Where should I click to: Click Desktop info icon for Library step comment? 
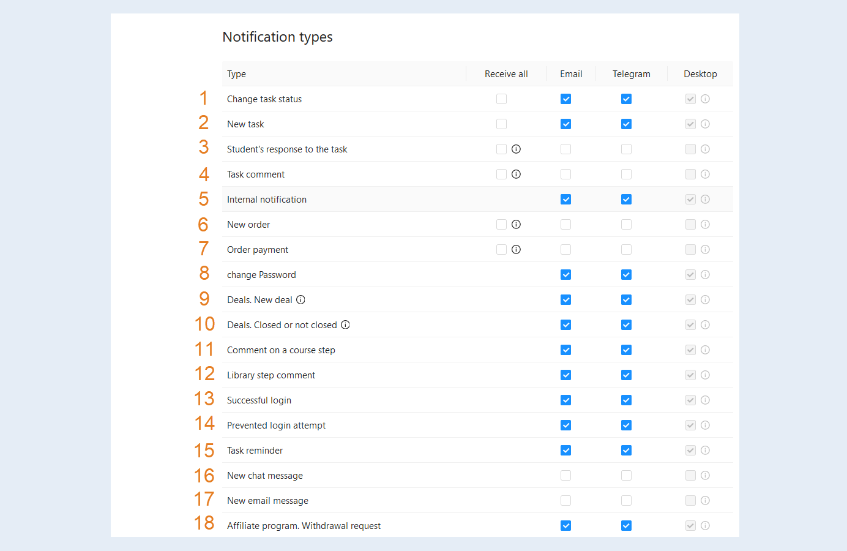point(705,375)
